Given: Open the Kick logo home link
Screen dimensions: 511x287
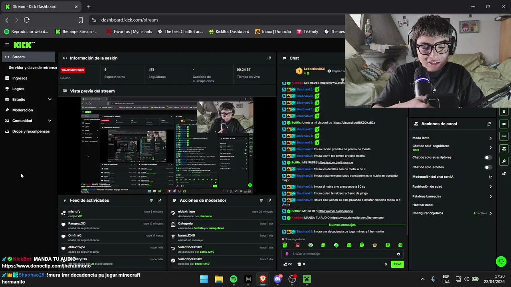Looking at the screenshot, I should coord(24,45).
